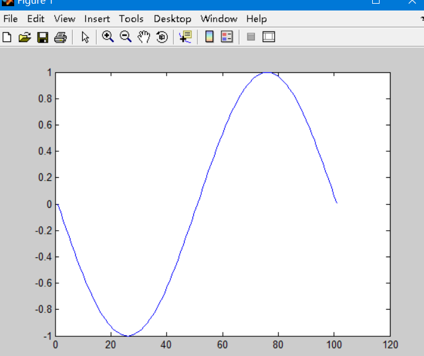Insert a colorbar via toolbar icon
This screenshot has height=356, width=424.
click(209, 37)
